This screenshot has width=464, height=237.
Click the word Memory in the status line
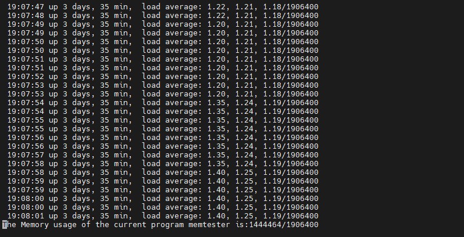(x=35, y=225)
